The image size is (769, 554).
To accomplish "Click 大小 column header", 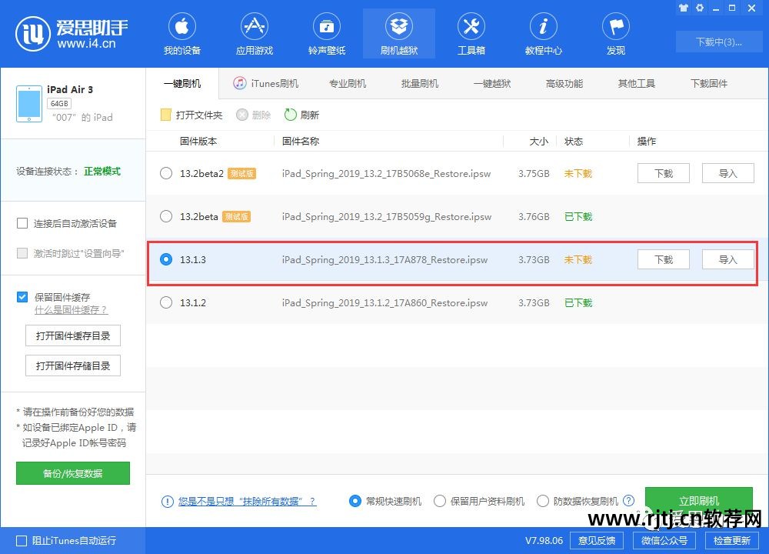I will [x=538, y=142].
